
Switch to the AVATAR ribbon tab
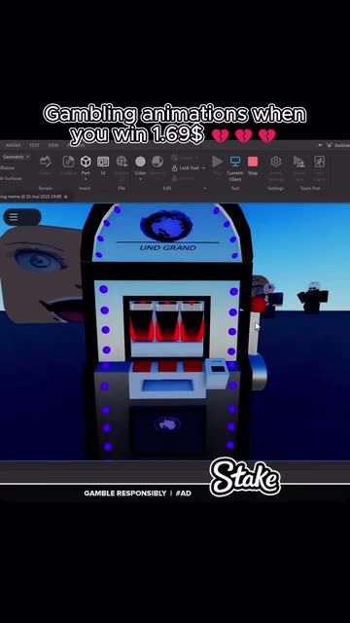13,145
